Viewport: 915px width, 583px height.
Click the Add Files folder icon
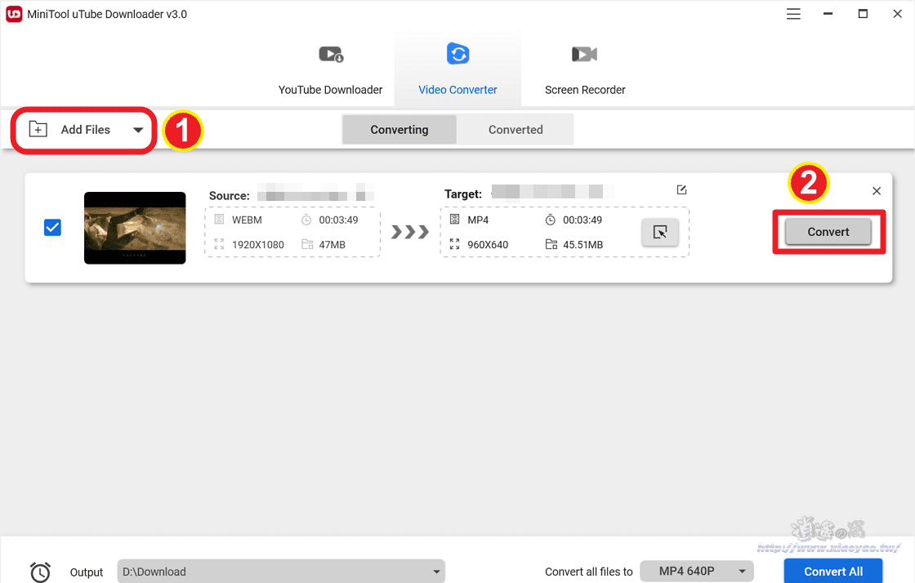point(38,129)
